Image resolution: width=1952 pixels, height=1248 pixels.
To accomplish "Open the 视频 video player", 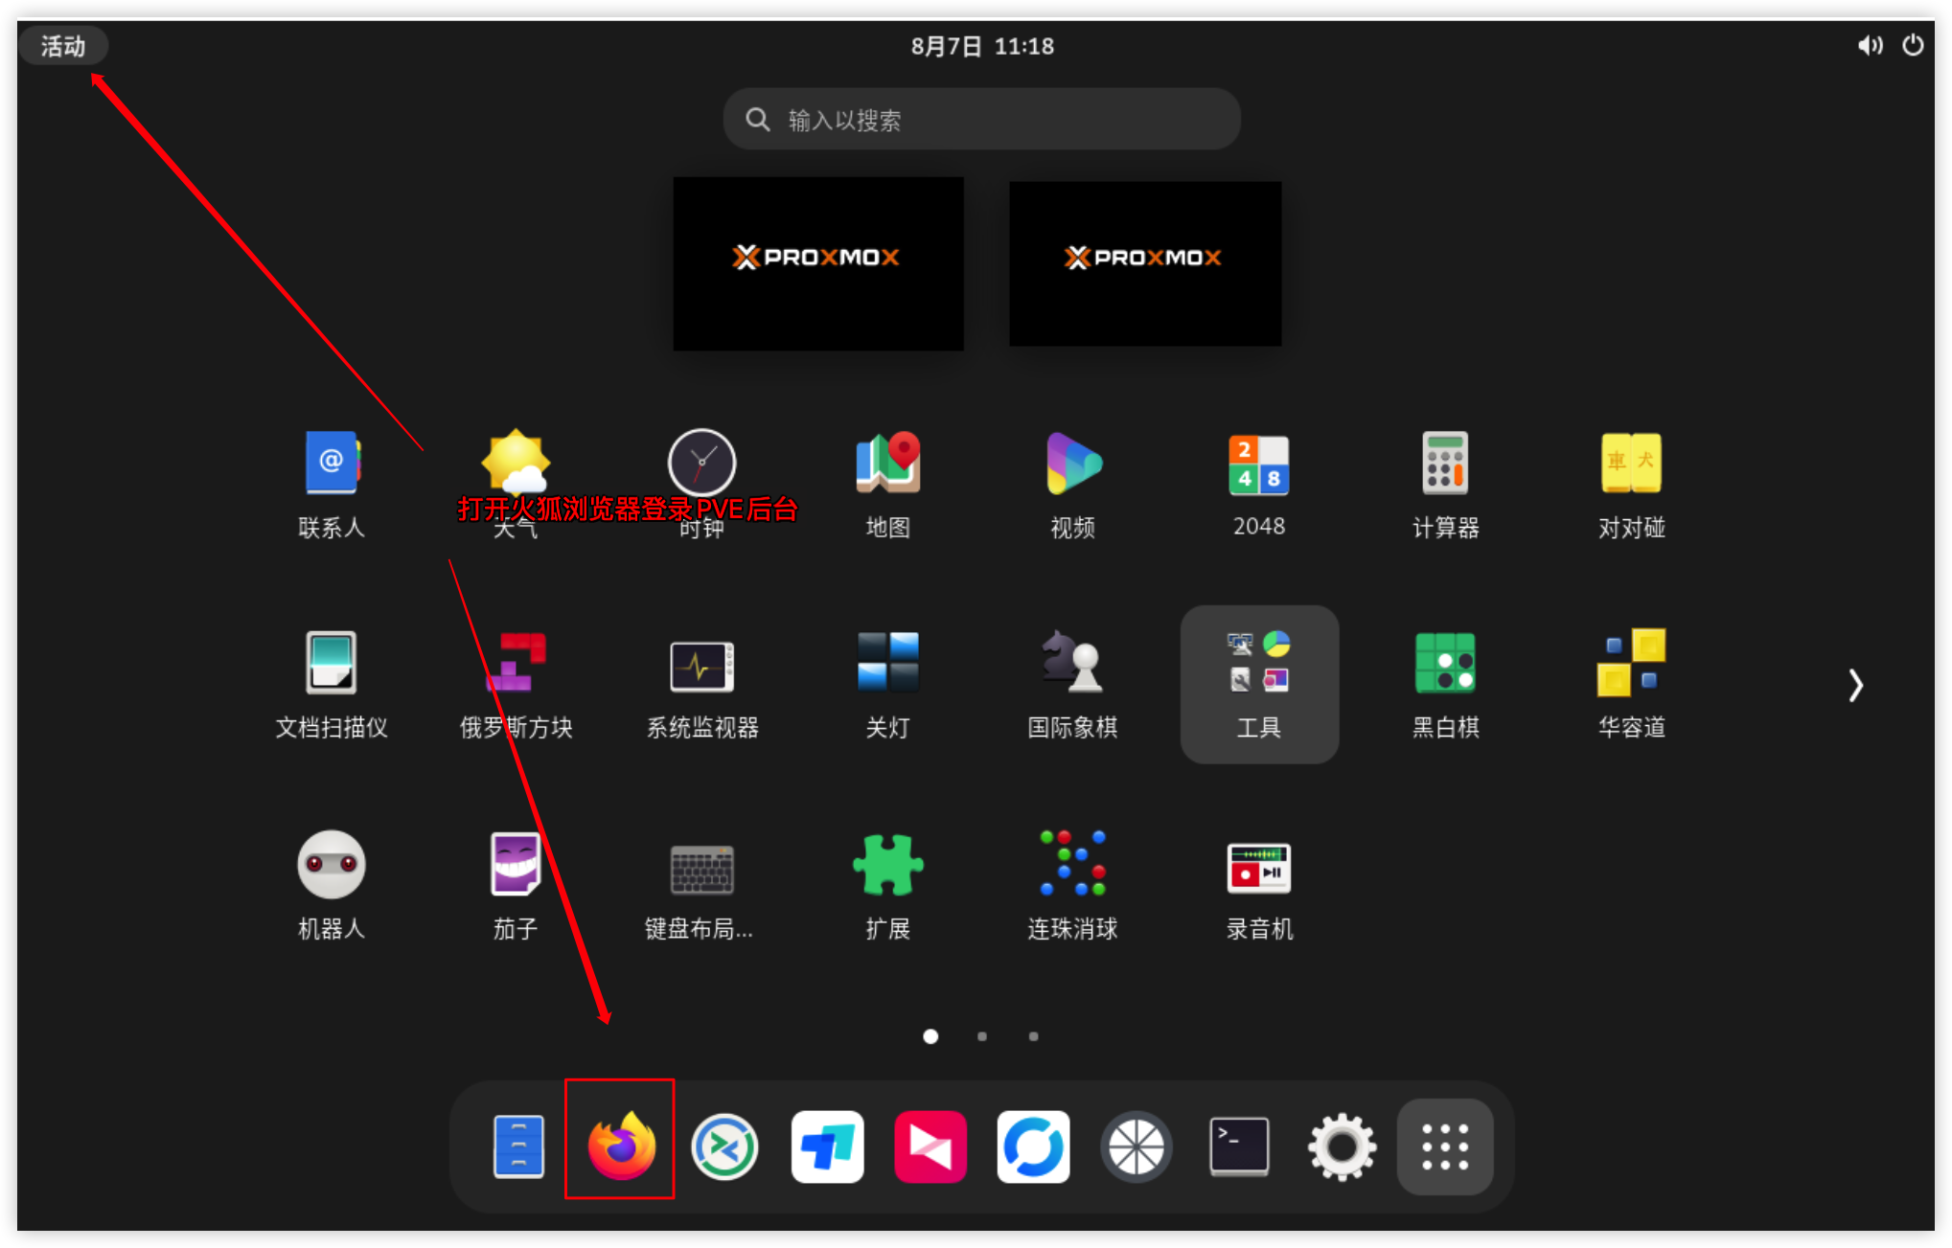I will coord(1073,485).
